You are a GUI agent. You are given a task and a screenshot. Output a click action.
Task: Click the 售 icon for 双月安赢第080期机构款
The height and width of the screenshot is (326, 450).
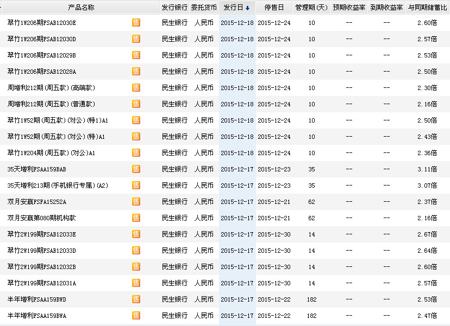(x=136, y=218)
